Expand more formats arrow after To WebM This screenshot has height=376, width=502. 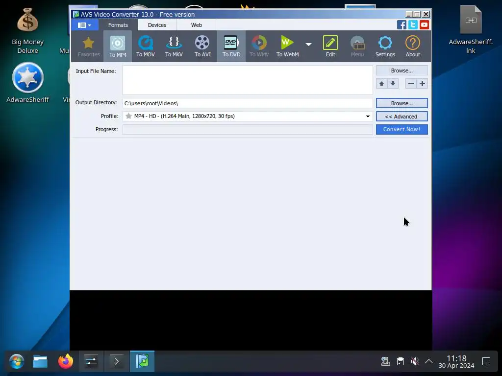click(x=308, y=45)
